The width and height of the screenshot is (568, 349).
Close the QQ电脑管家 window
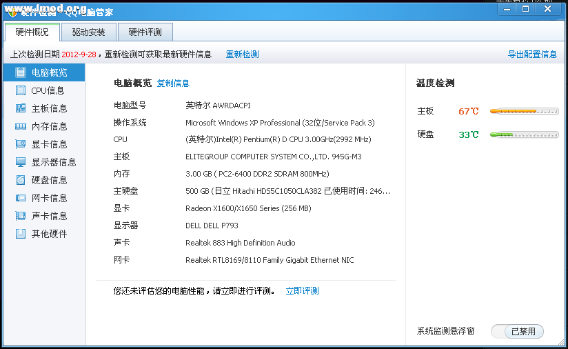pyautogui.click(x=547, y=9)
